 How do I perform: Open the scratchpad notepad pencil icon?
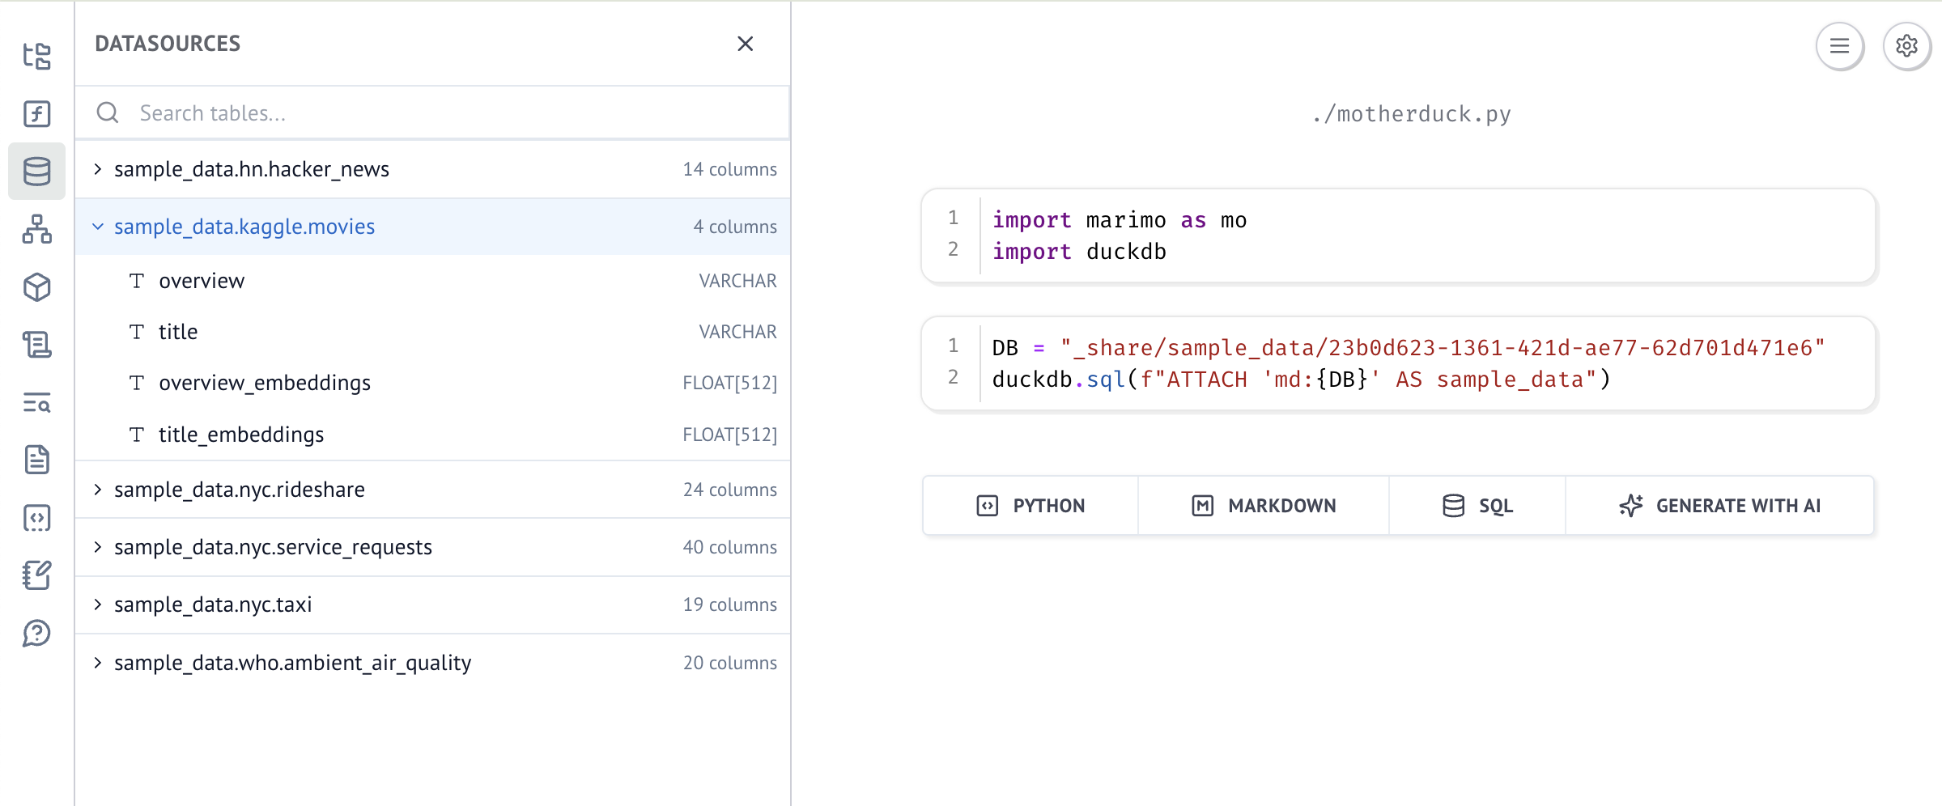click(x=37, y=575)
